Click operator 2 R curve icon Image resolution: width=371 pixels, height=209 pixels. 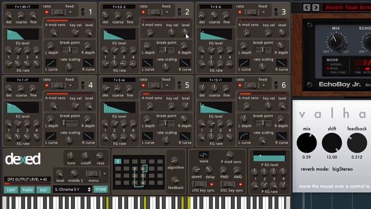point(185,63)
